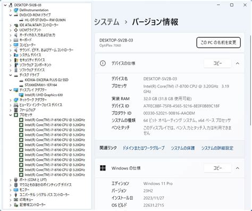Expand the モニター node
Viewport: 252px width, 211px height.
pos(11,190)
